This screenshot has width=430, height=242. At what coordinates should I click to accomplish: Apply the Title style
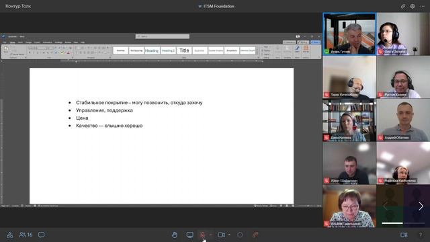tap(184, 50)
